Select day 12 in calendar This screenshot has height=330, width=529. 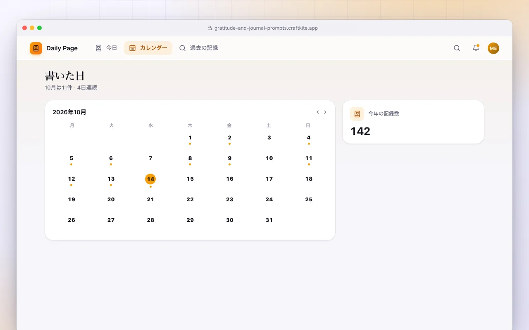point(71,179)
